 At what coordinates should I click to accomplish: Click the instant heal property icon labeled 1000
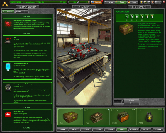pyautogui.click(x=127, y=16)
